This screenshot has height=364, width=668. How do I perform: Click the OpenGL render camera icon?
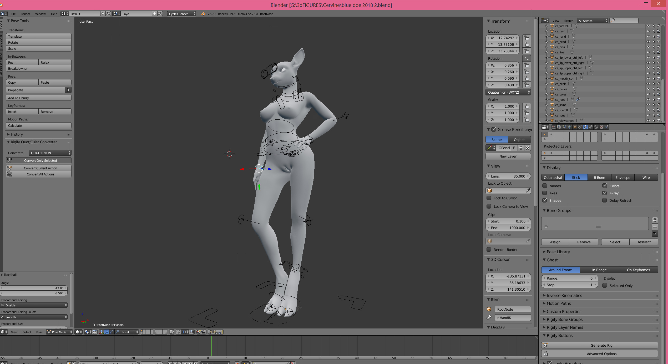pos(199,332)
